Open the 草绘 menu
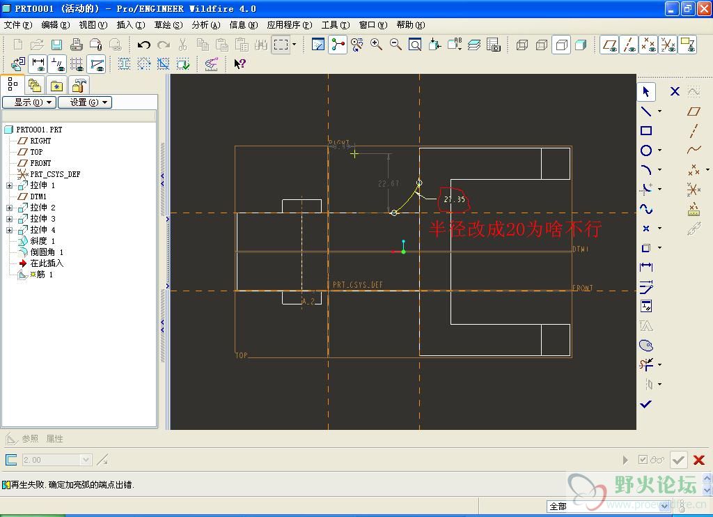This screenshot has height=517, width=713. [169, 25]
